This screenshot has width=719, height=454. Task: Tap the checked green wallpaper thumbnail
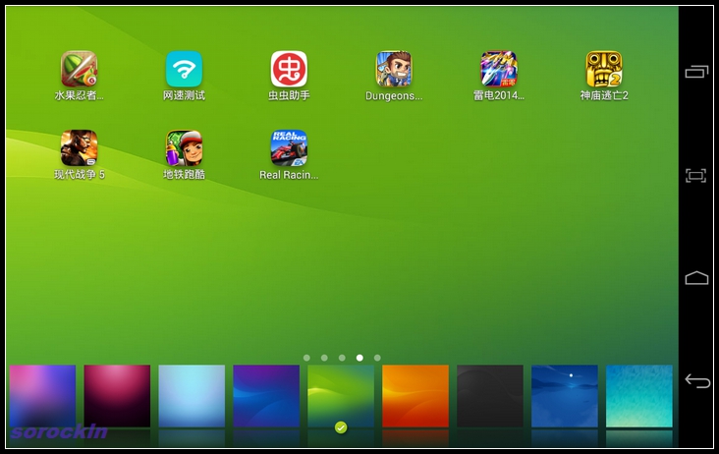341,396
